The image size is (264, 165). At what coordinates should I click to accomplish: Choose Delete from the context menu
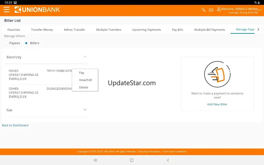click(83, 87)
